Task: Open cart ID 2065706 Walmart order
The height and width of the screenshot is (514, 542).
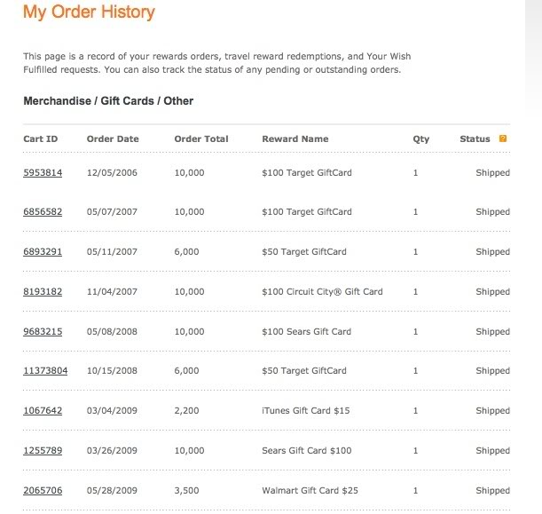Action: [43, 491]
